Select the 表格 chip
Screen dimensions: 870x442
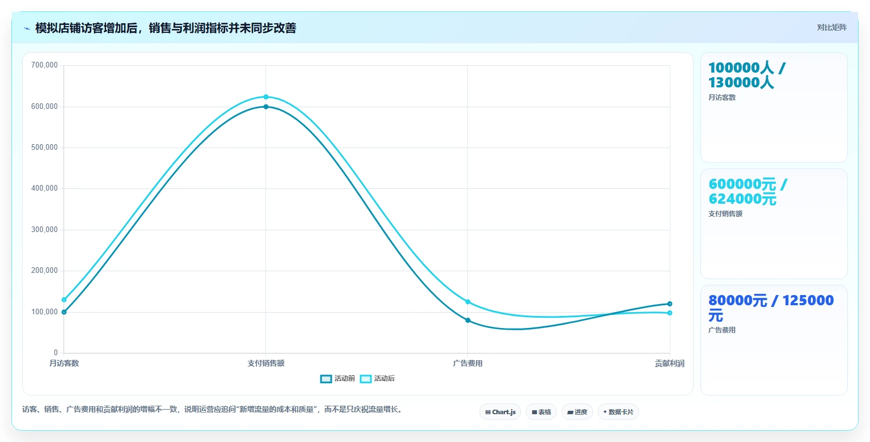click(x=541, y=412)
